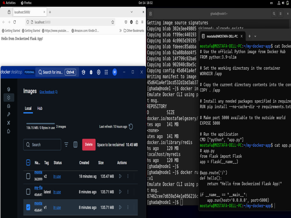Viewport: 291px width, 218px height.
Task: Open the apps grid icon in Docker header
Action: [x=106, y=72]
